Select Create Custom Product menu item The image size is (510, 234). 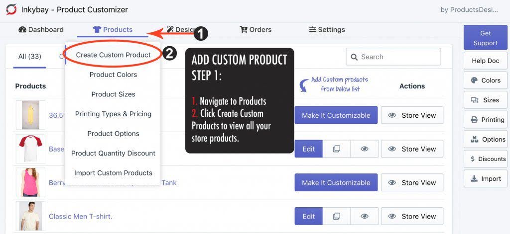113,55
